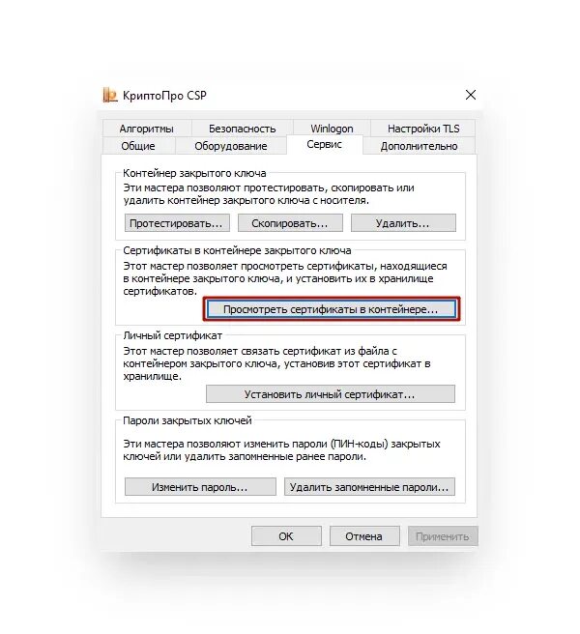Image resolution: width=580 pixels, height=634 pixels.
Task: Click the Скопировать container button
Action: 290,223
